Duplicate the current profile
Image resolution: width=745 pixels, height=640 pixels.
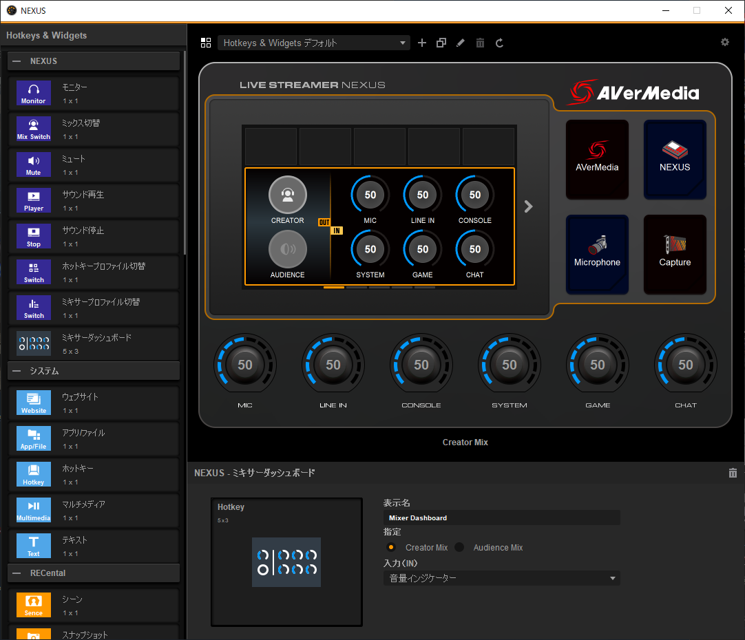(x=441, y=43)
